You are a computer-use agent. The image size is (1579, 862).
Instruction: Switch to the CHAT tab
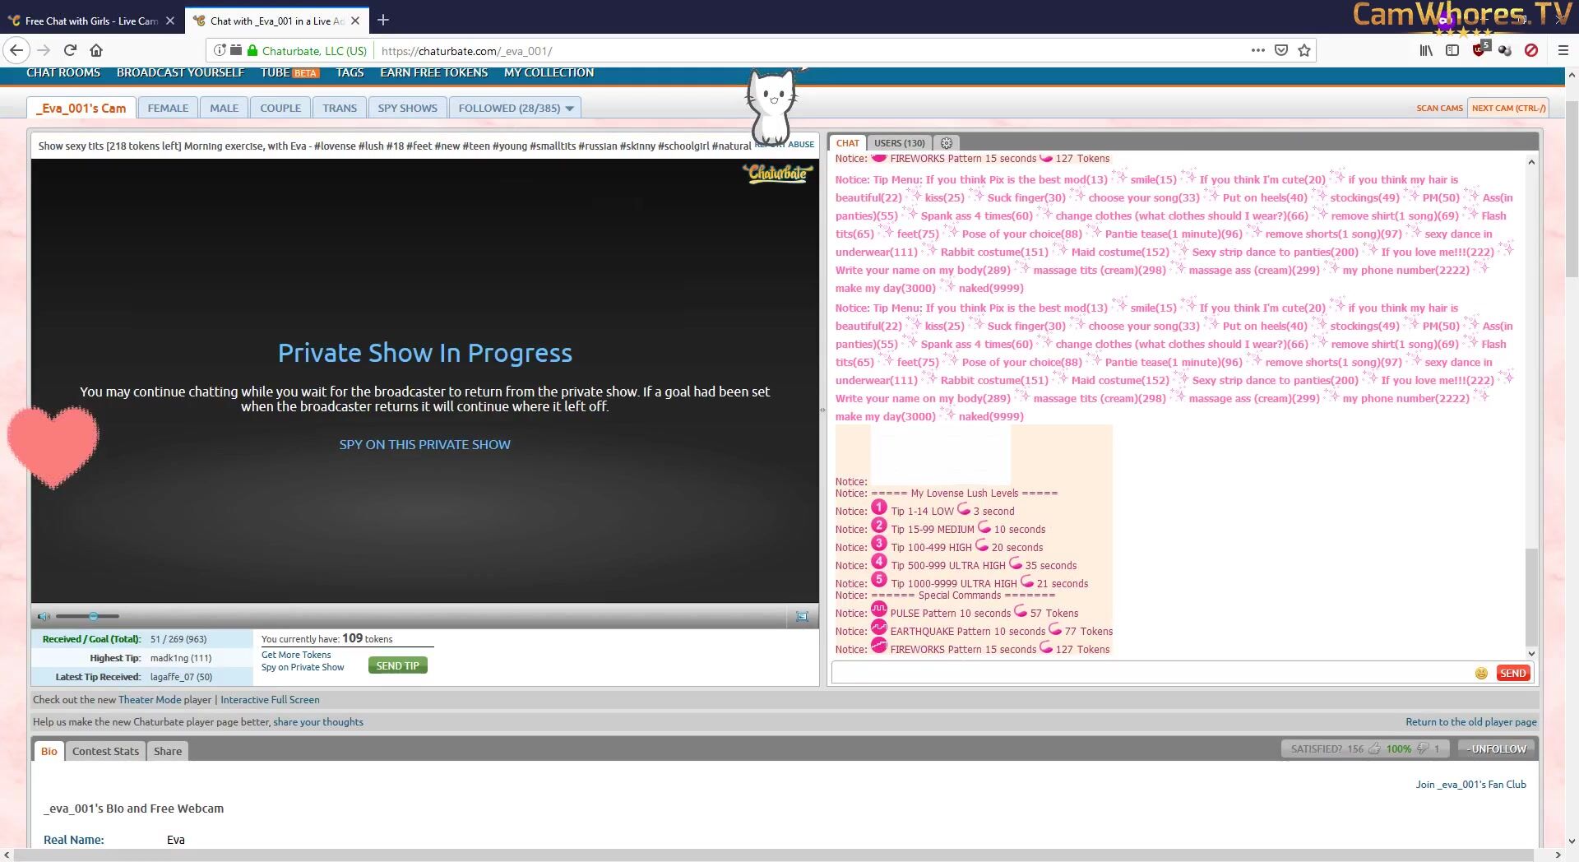coord(847,142)
